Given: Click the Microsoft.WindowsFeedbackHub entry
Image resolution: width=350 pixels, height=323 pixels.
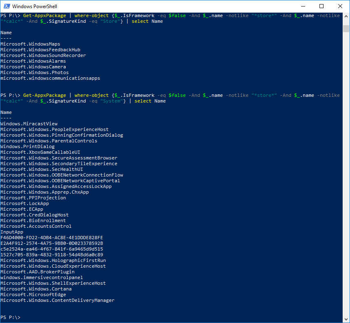Looking at the screenshot, I should click(40, 50).
